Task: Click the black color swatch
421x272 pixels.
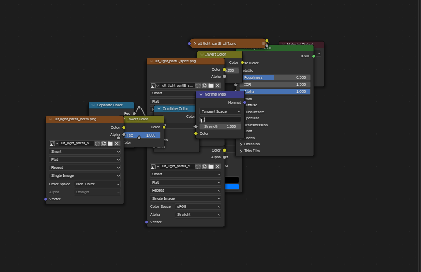Action: (232, 180)
